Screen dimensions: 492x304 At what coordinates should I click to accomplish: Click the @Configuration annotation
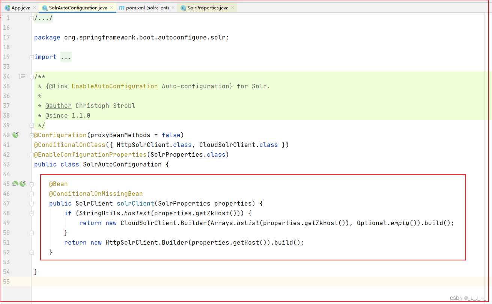coord(60,135)
